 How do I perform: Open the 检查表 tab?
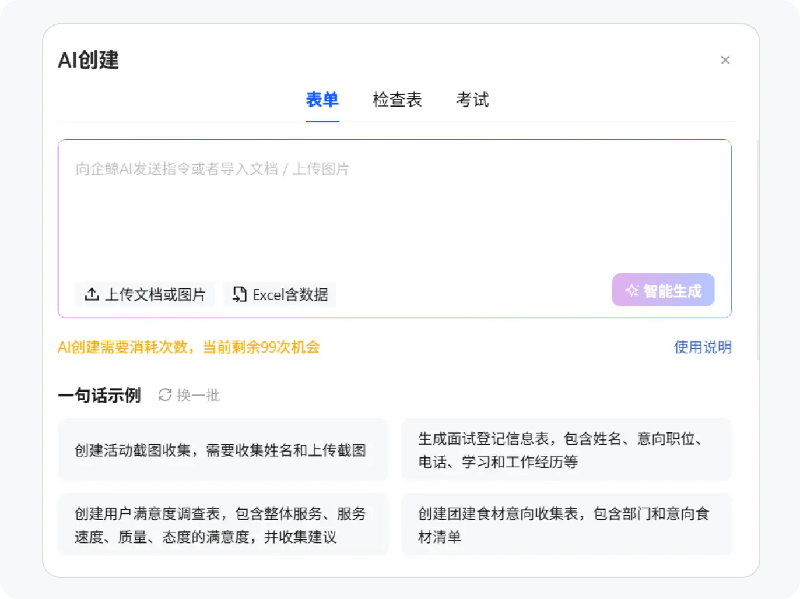point(397,100)
